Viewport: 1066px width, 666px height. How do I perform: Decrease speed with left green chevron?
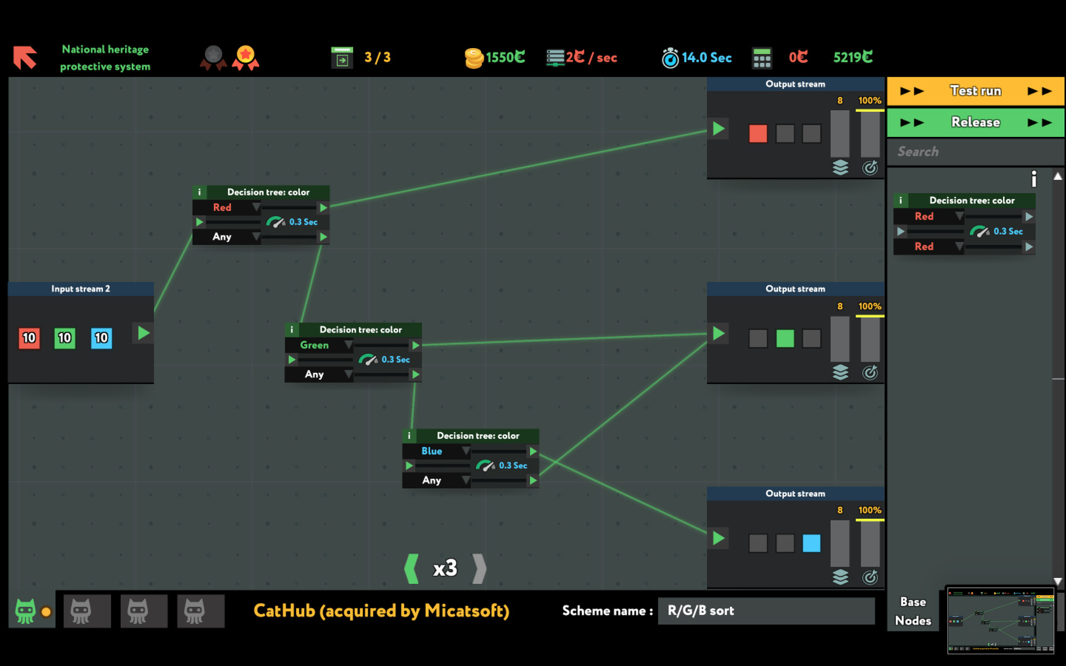pyautogui.click(x=411, y=568)
